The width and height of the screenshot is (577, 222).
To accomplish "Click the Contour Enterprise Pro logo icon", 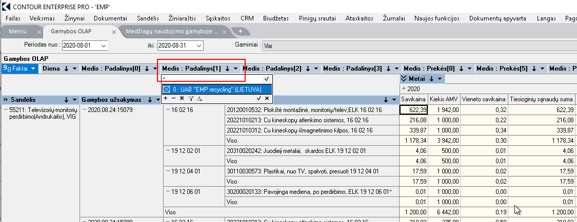I will coord(6,7).
